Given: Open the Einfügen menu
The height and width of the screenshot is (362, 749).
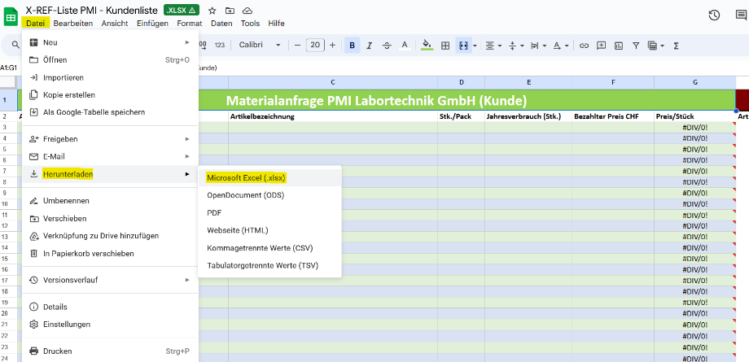Looking at the screenshot, I should (152, 23).
